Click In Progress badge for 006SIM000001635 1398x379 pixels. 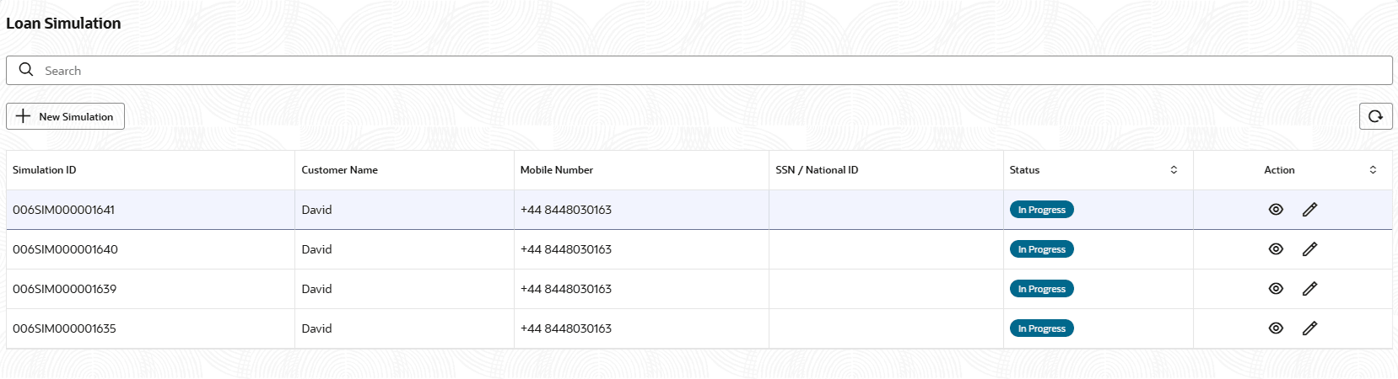(x=1041, y=328)
